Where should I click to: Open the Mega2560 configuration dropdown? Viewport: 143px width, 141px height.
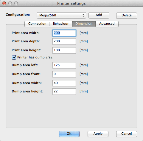pyautogui.click(x=61, y=16)
